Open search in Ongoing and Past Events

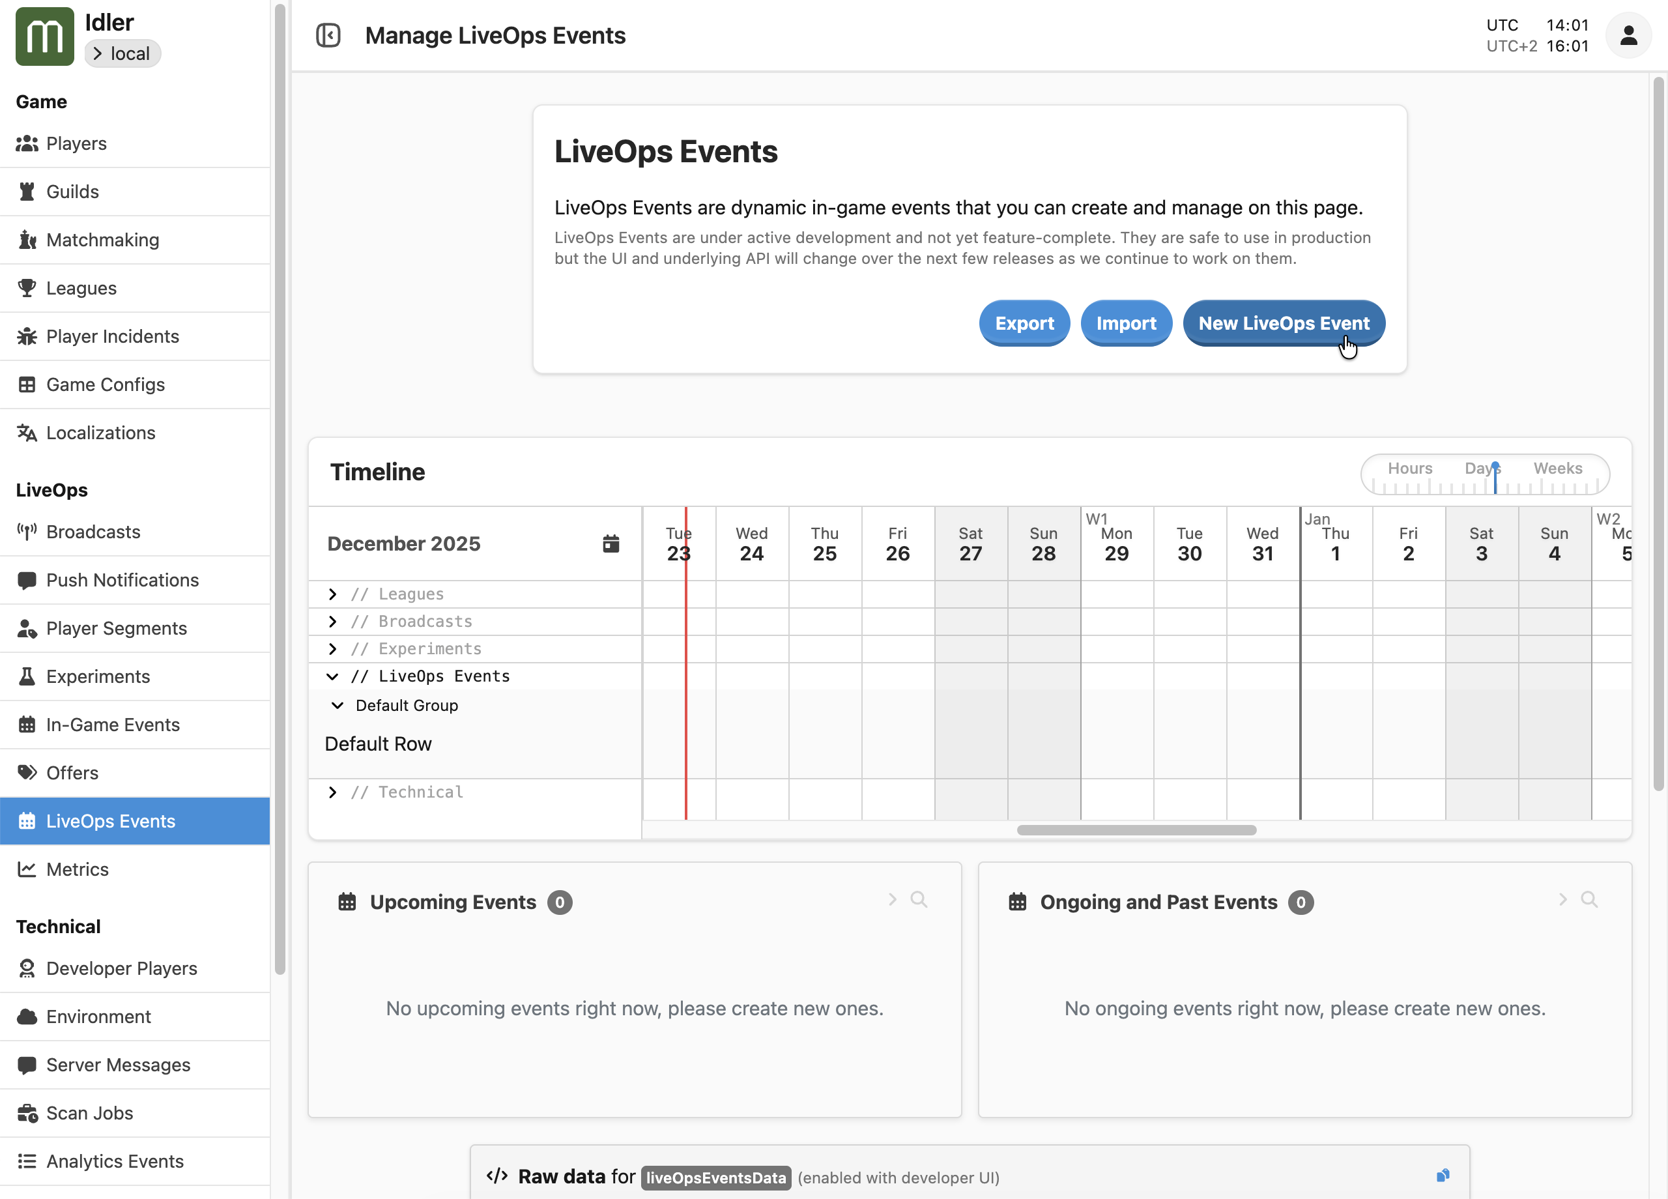click(1590, 899)
